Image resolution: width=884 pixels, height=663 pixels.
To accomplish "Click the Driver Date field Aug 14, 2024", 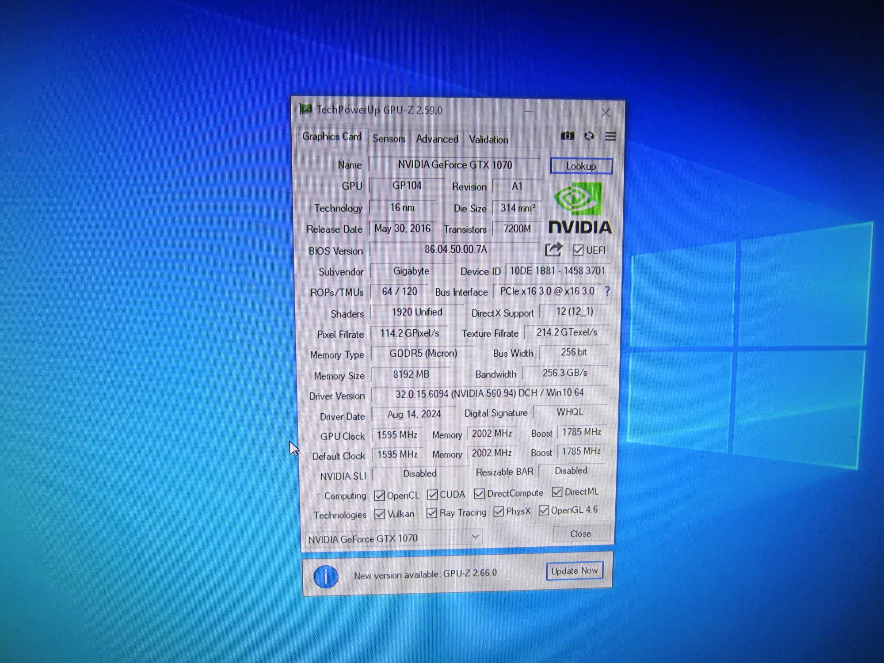I will tap(414, 414).
